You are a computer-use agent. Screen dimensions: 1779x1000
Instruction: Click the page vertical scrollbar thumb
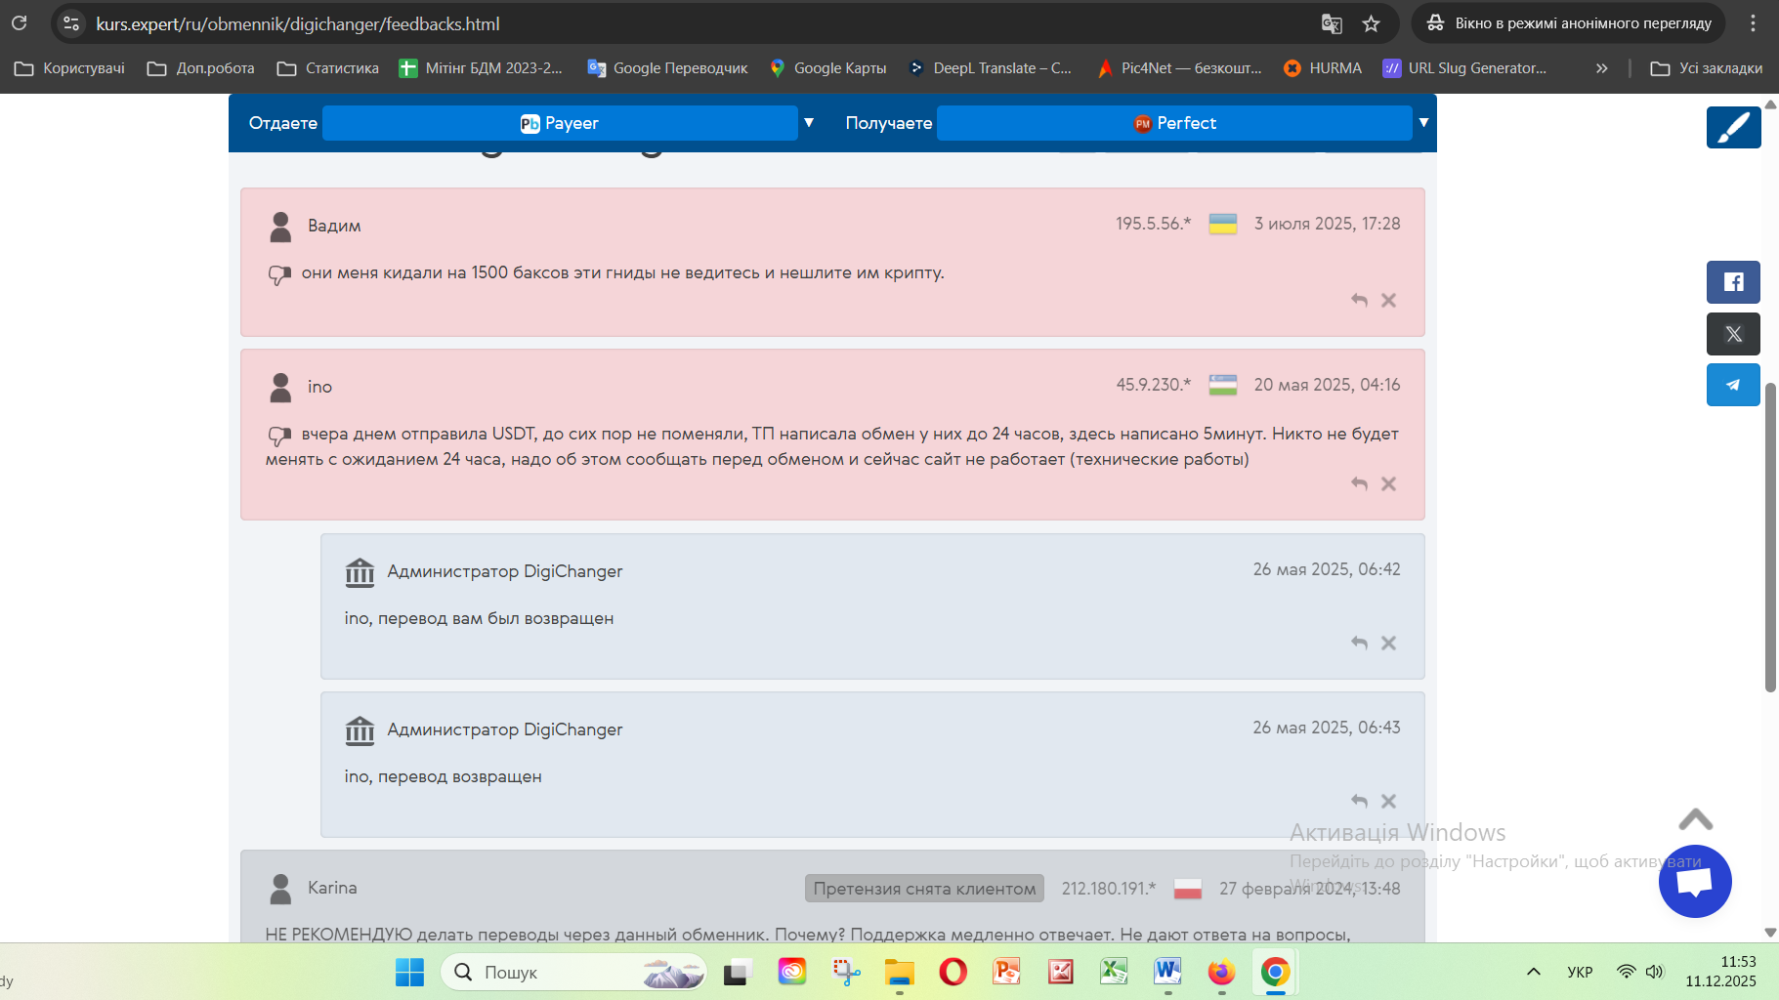pyautogui.click(x=1770, y=537)
